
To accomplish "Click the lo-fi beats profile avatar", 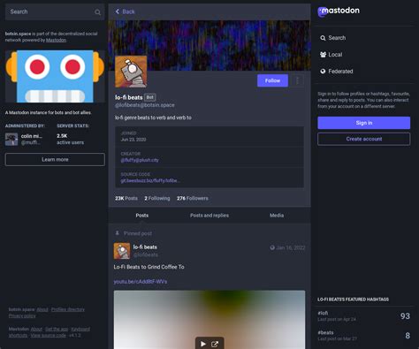I will [131, 72].
